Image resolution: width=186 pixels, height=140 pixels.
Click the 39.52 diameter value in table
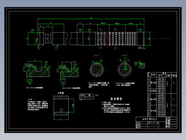pyautogui.click(x=161, y=83)
